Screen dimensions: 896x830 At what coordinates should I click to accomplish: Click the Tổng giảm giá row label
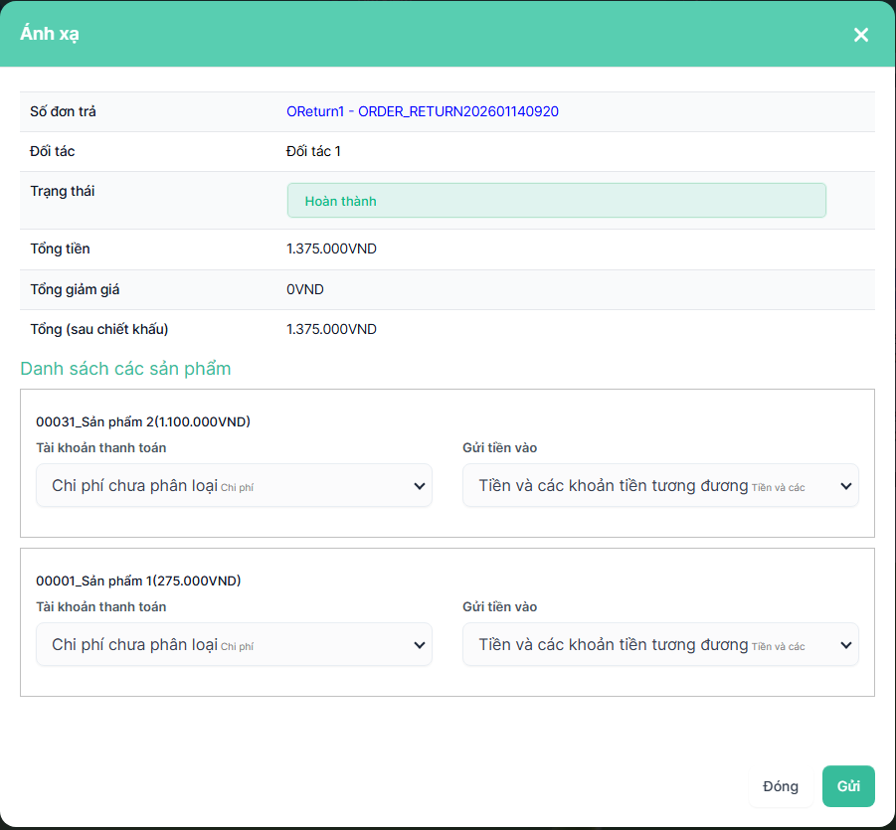(75, 289)
